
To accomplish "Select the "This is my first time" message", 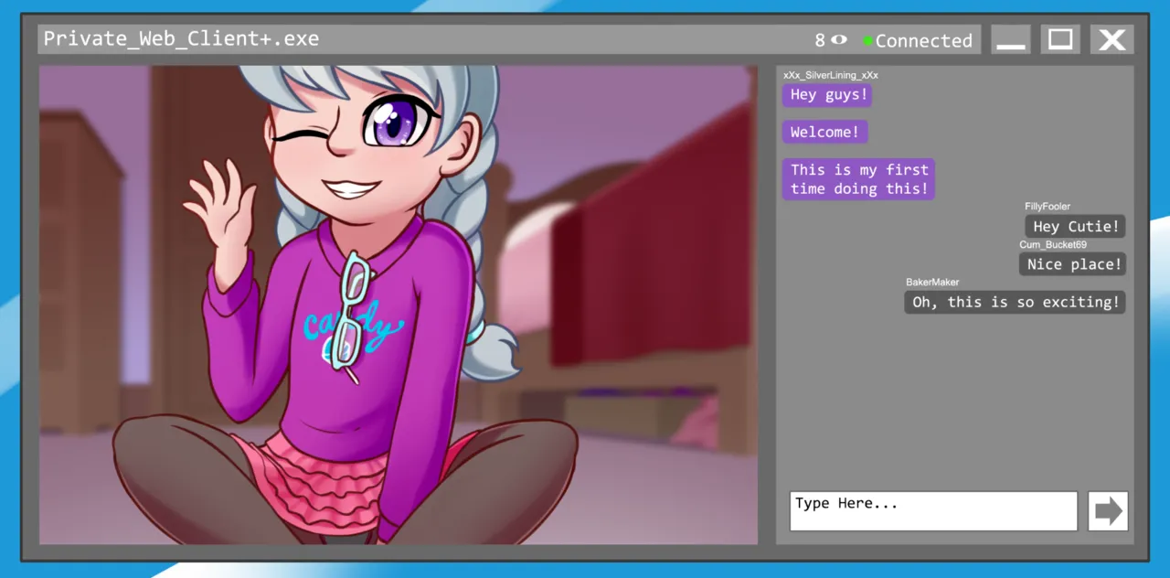I will (858, 179).
